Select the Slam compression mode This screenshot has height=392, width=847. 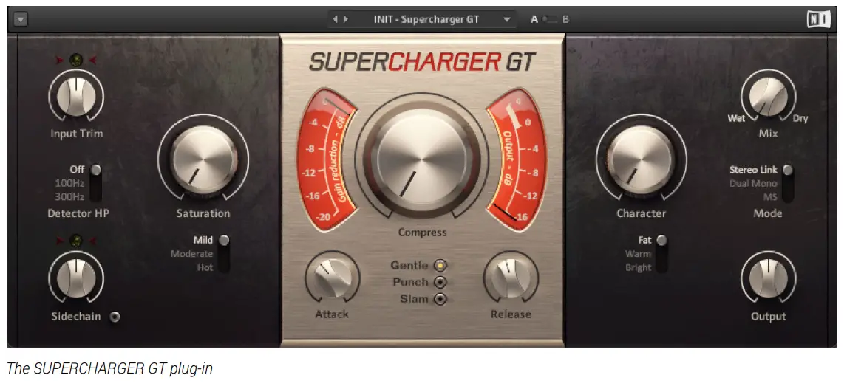[440, 299]
